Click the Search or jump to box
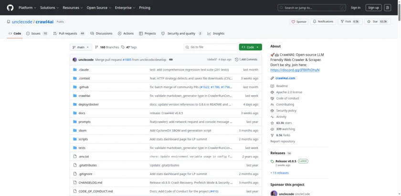401x196 pixels. tap(311, 8)
